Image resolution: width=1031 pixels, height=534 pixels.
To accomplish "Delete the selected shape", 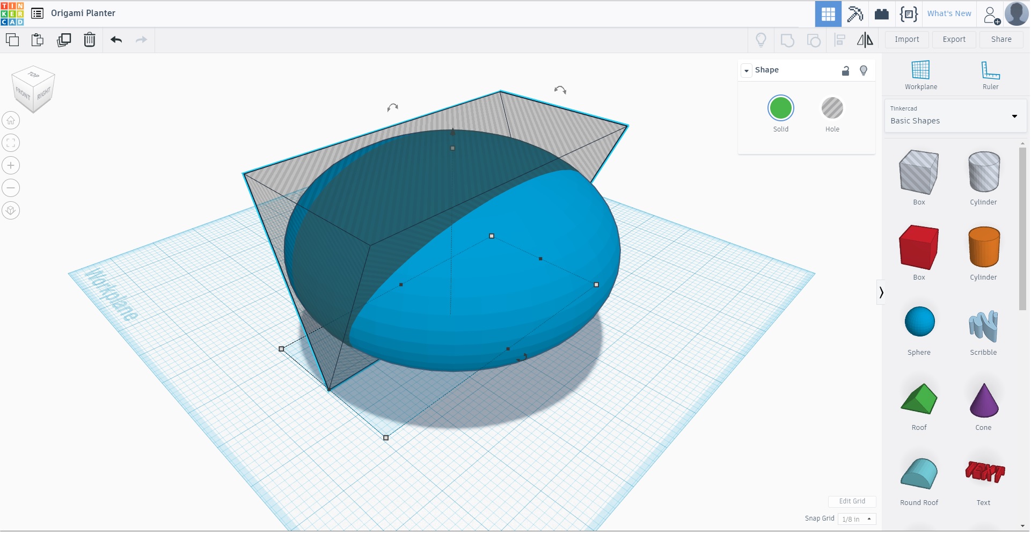I will 90,40.
